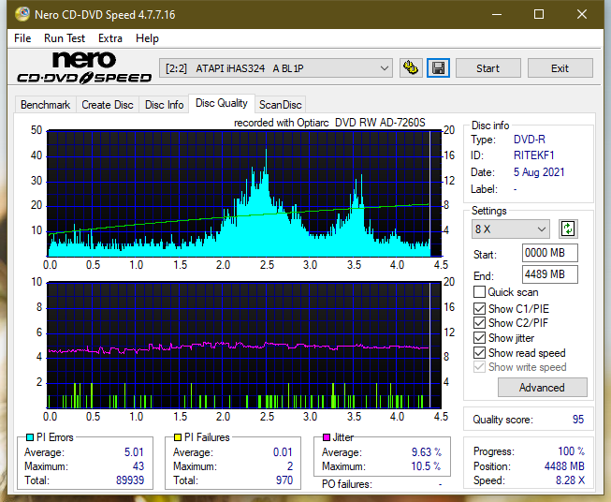Enable the Quick scan checkbox
Screen dimensions: 611x502
479,292
